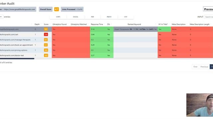Select the /massage-therapists page URL
Screen dimensions: 213x119
(x=15, y=40)
